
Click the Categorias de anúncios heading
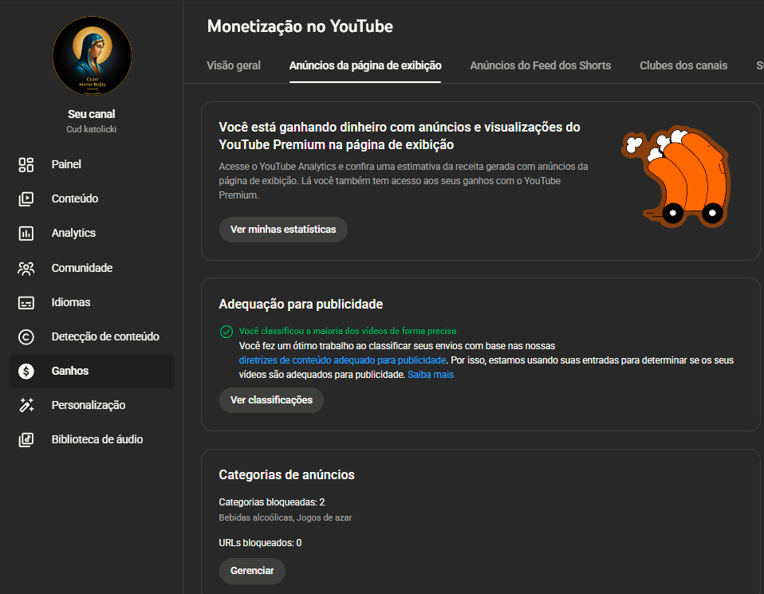pyautogui.click(x=286, y=474)
